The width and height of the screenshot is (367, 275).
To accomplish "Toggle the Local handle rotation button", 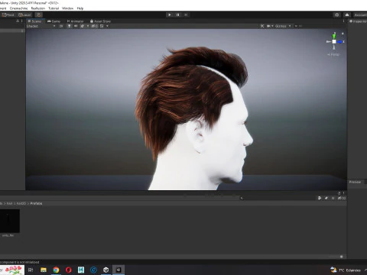I will click(24, 15).
